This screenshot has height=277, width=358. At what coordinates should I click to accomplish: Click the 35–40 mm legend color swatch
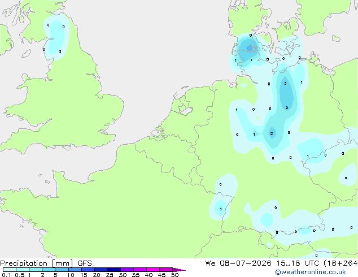(x=140, y=270)
